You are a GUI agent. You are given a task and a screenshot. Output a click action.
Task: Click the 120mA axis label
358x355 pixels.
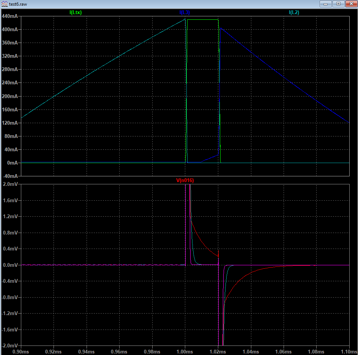(x=9, y=123)
